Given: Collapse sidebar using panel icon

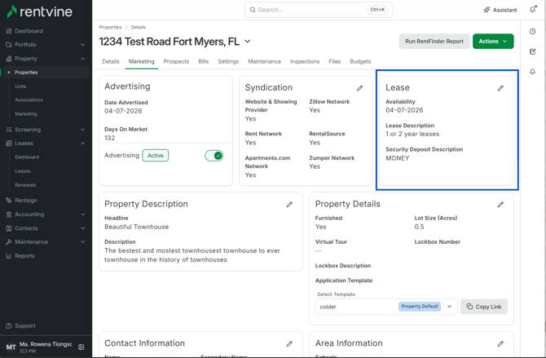Looking at the screenshot, I should click(81, 347).
